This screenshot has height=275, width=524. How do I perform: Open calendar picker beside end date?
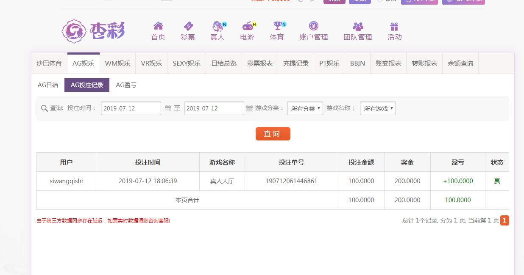pos(249,108)
